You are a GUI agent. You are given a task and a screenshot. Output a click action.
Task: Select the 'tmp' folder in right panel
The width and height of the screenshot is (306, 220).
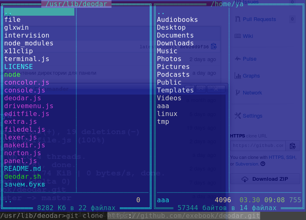pyautogui.click(x=163, y=121)
